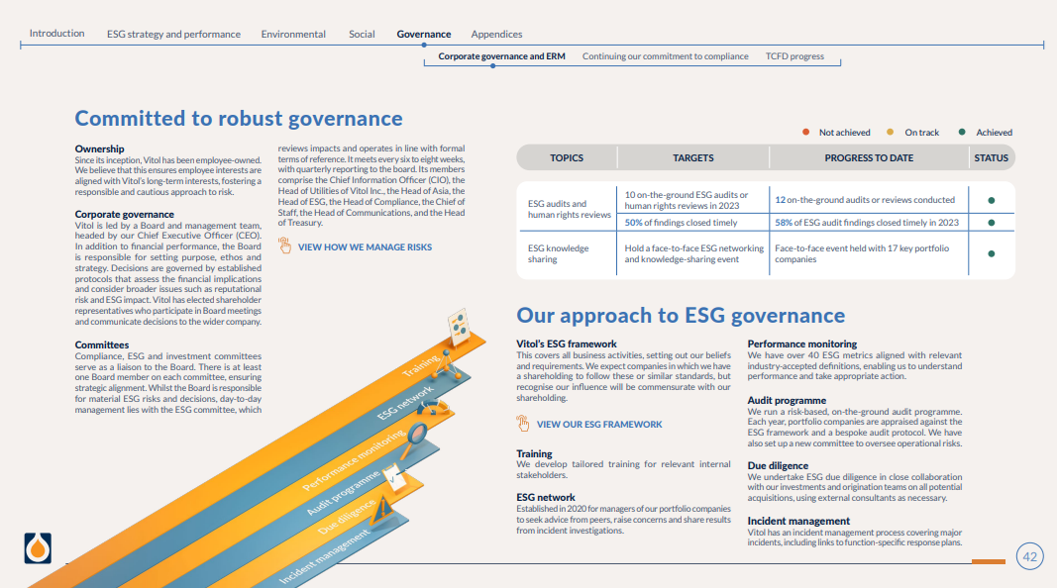The width and height of the screenshot is (1057, 588).
Task: Click the ESG network nodes icon
Action: (446, 367)
